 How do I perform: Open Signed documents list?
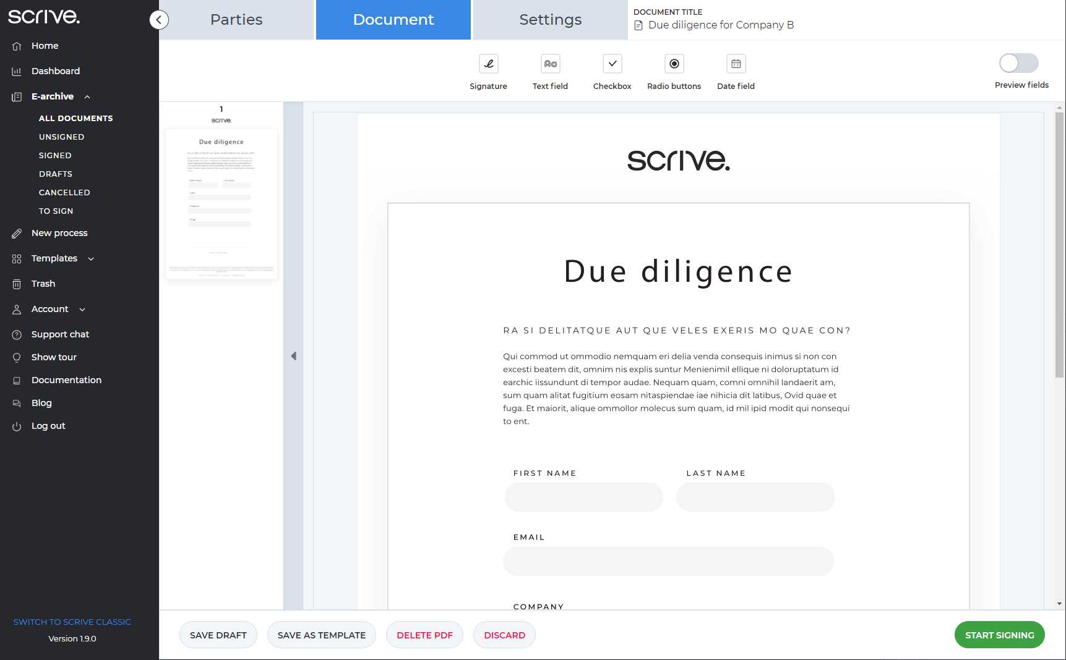55,155
